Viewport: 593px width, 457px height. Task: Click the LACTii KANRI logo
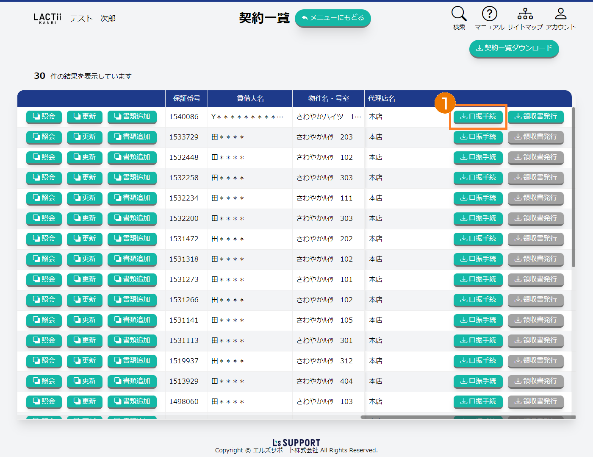pyautogui.click(x=47, y=18)
